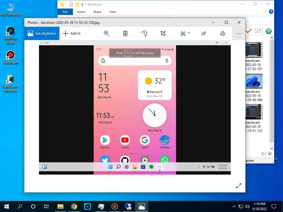Show hidden tray icons chevron
The height and width of the screenshot is (212, 283).
coord(234,206)
